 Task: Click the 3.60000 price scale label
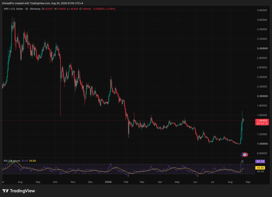click(262, 20)
